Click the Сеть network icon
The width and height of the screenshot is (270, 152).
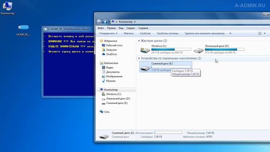coord(101,111)
